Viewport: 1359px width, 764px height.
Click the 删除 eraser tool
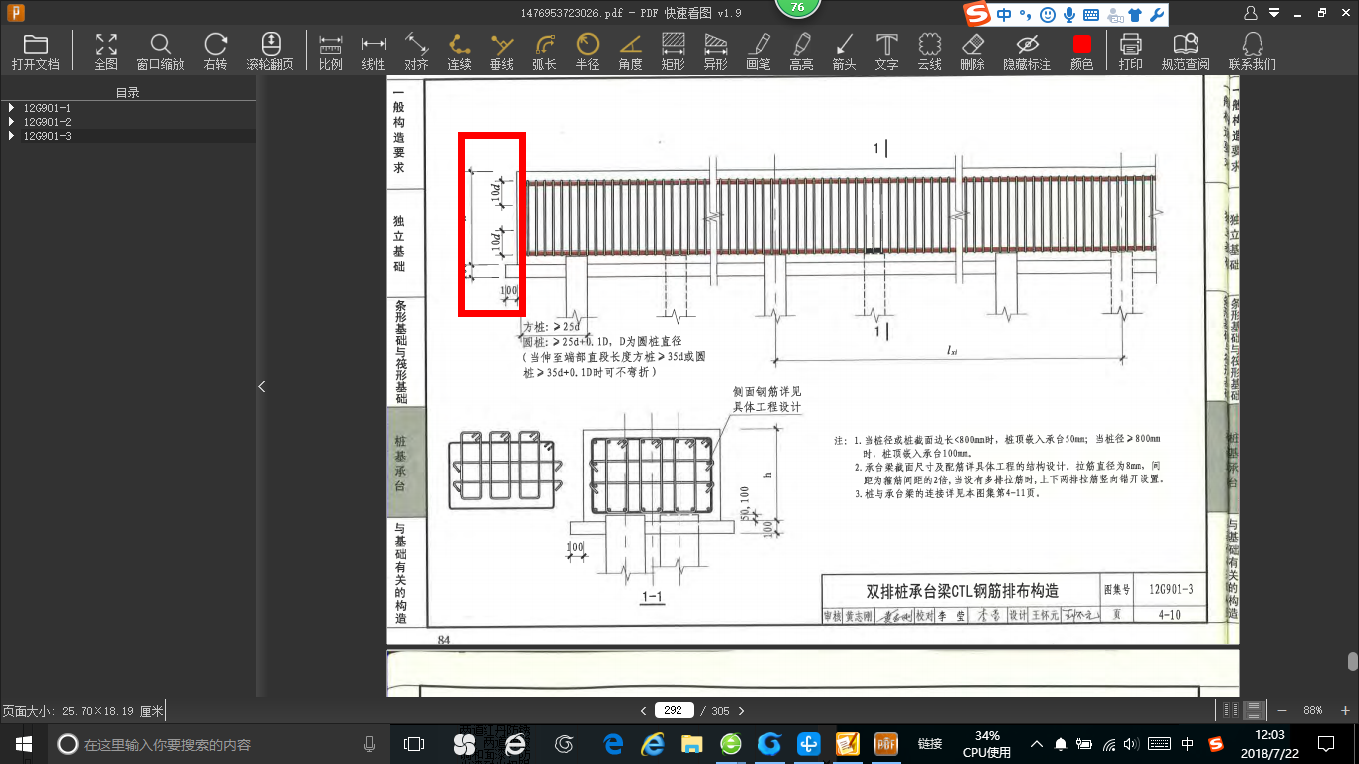pos(972,52)
